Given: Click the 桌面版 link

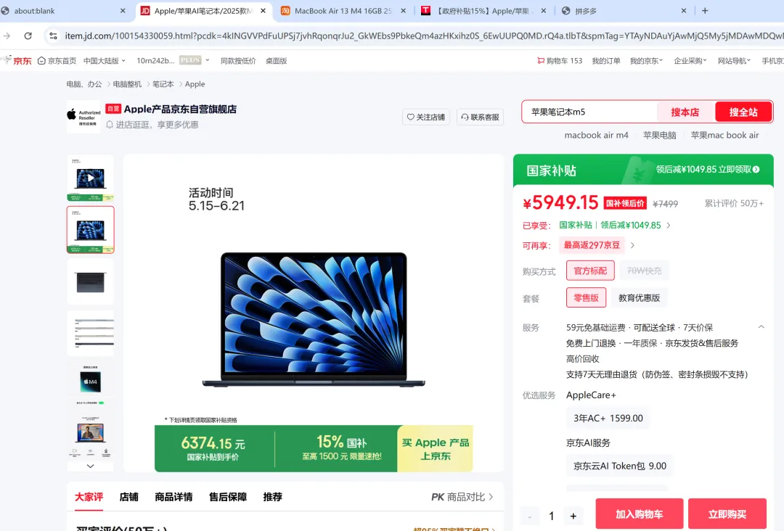Looking at the screenshot, I should pyautogui.click(x=276, y=61).
